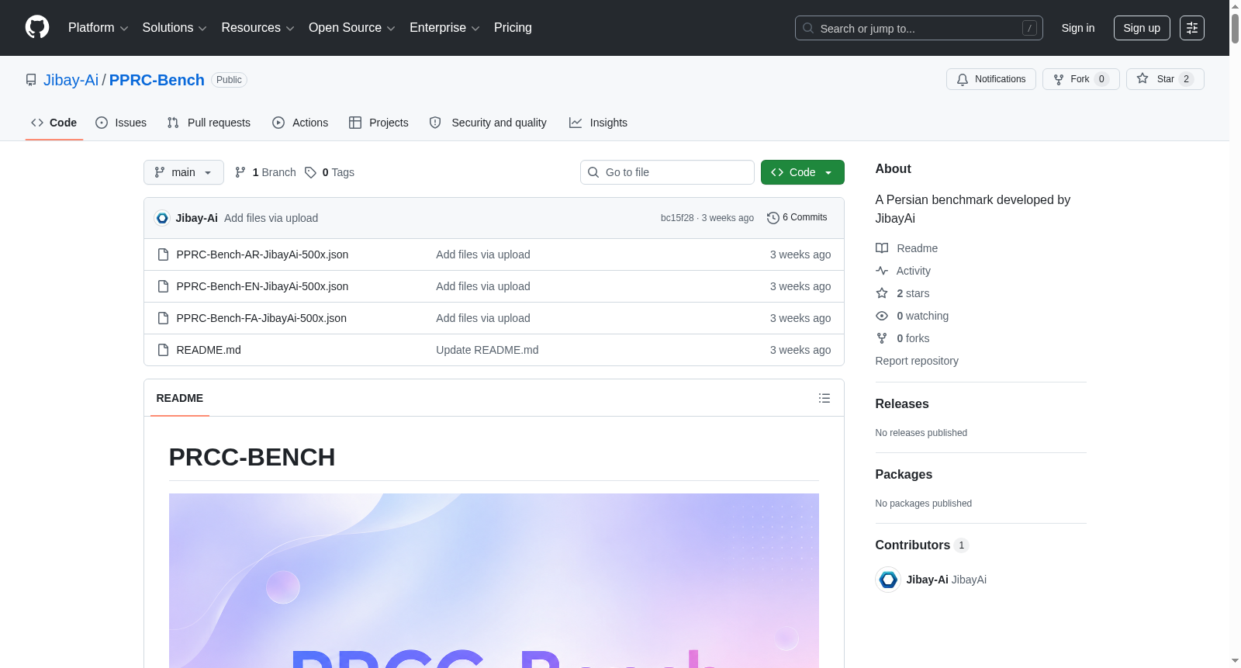The height and width of the screenshot is (668, 1241).
Task: Click the book icon next to Readme
Action: 882,248
